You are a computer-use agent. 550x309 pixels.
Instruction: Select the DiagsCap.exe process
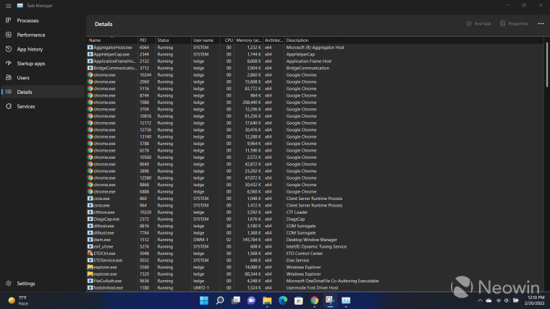coord(315,219)
